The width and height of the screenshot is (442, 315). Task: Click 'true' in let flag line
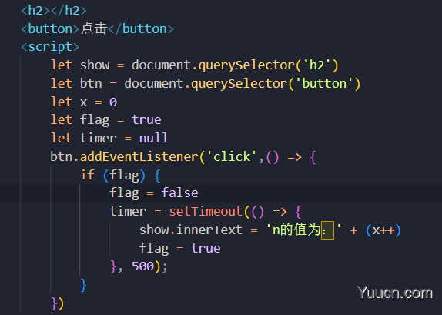(x=146, y=120)
